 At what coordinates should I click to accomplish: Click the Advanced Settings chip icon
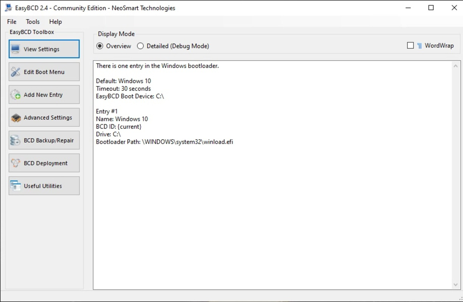coord(15,118)
